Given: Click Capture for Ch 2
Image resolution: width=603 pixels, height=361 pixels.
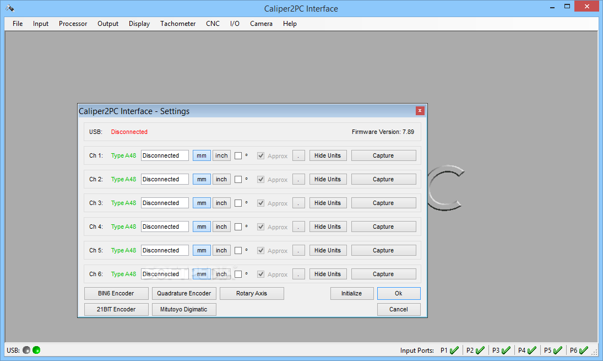Looking at the screenshot, I should tap(383, 179).
